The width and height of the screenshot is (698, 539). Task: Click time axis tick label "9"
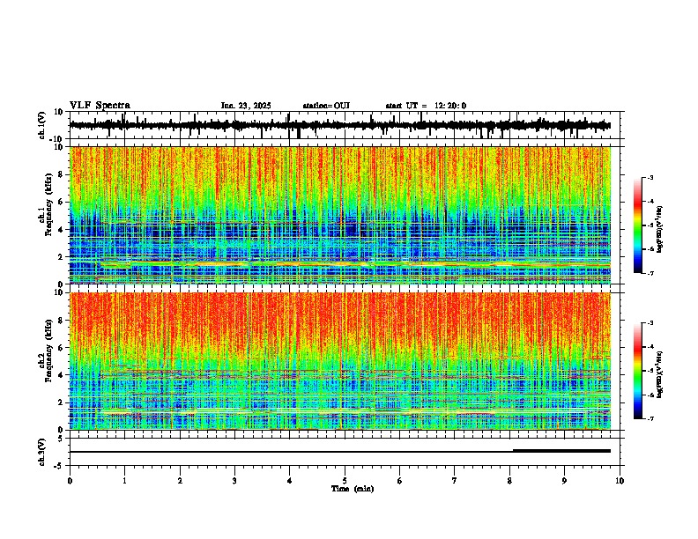click(564, 481)
